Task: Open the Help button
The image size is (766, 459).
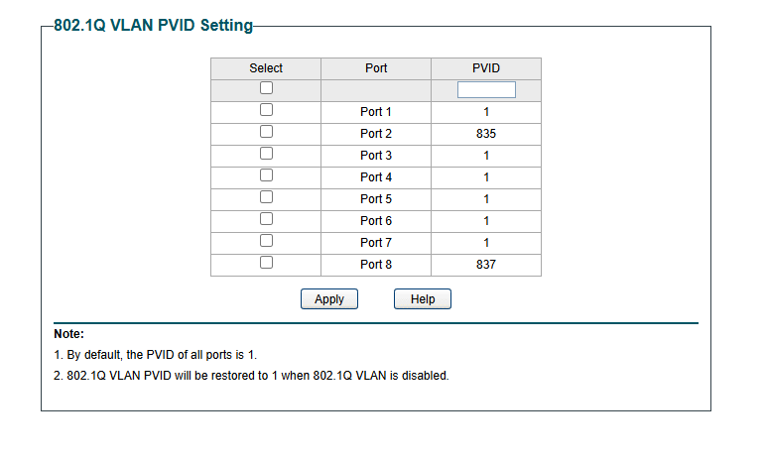Action: pos(423,298)
